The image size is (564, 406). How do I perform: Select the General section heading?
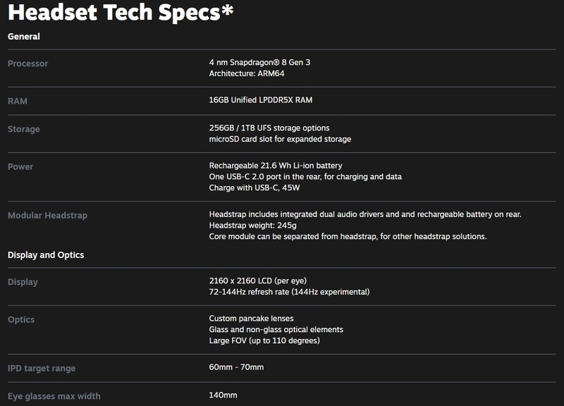point(24,37)
